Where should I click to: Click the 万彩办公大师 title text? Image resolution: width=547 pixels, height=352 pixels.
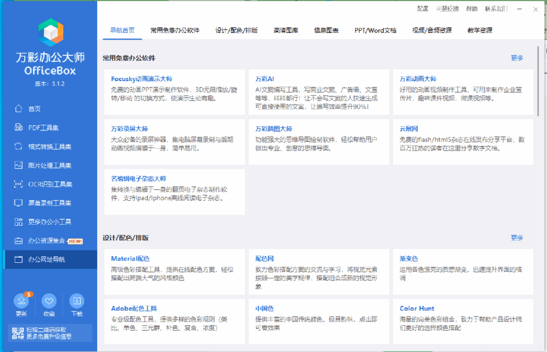50,57
